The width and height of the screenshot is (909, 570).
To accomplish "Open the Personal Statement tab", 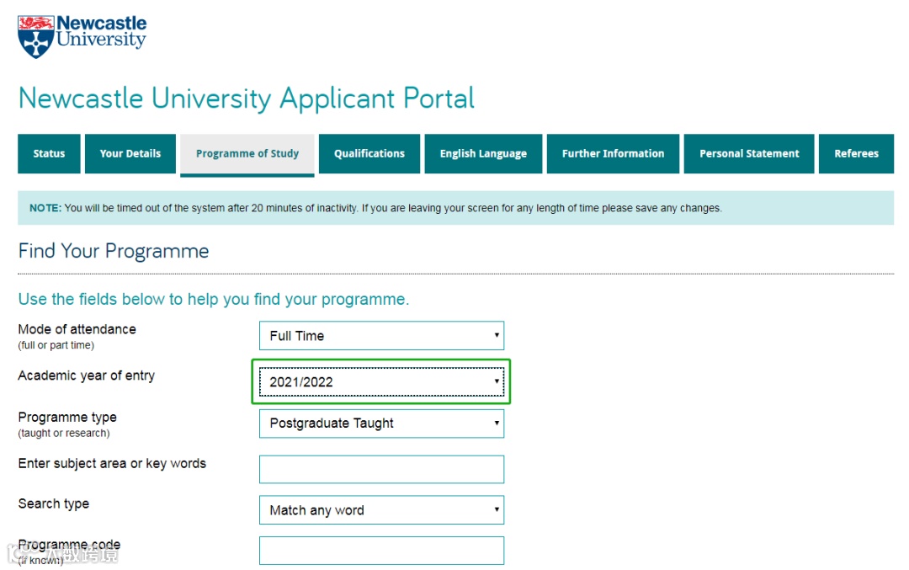I will (749, 154).
